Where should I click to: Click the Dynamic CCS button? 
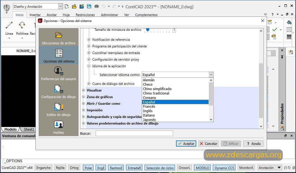[224, 168]
